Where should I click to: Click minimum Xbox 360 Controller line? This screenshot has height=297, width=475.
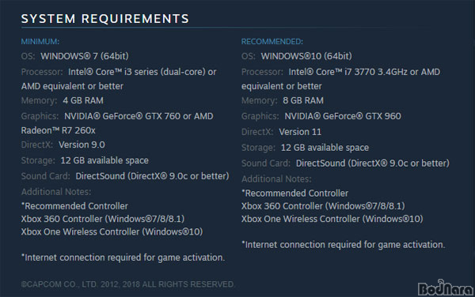click(103, 219)
